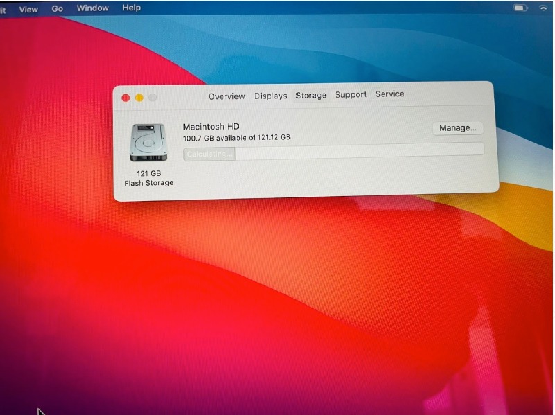555x415 pixels.
Task: Minimize the window using the yellow button
Action: coord(139,98)
